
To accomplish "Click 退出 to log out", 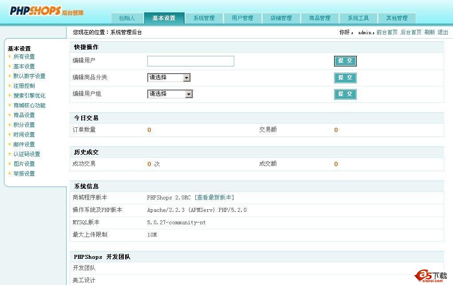I will coord(442,32).
